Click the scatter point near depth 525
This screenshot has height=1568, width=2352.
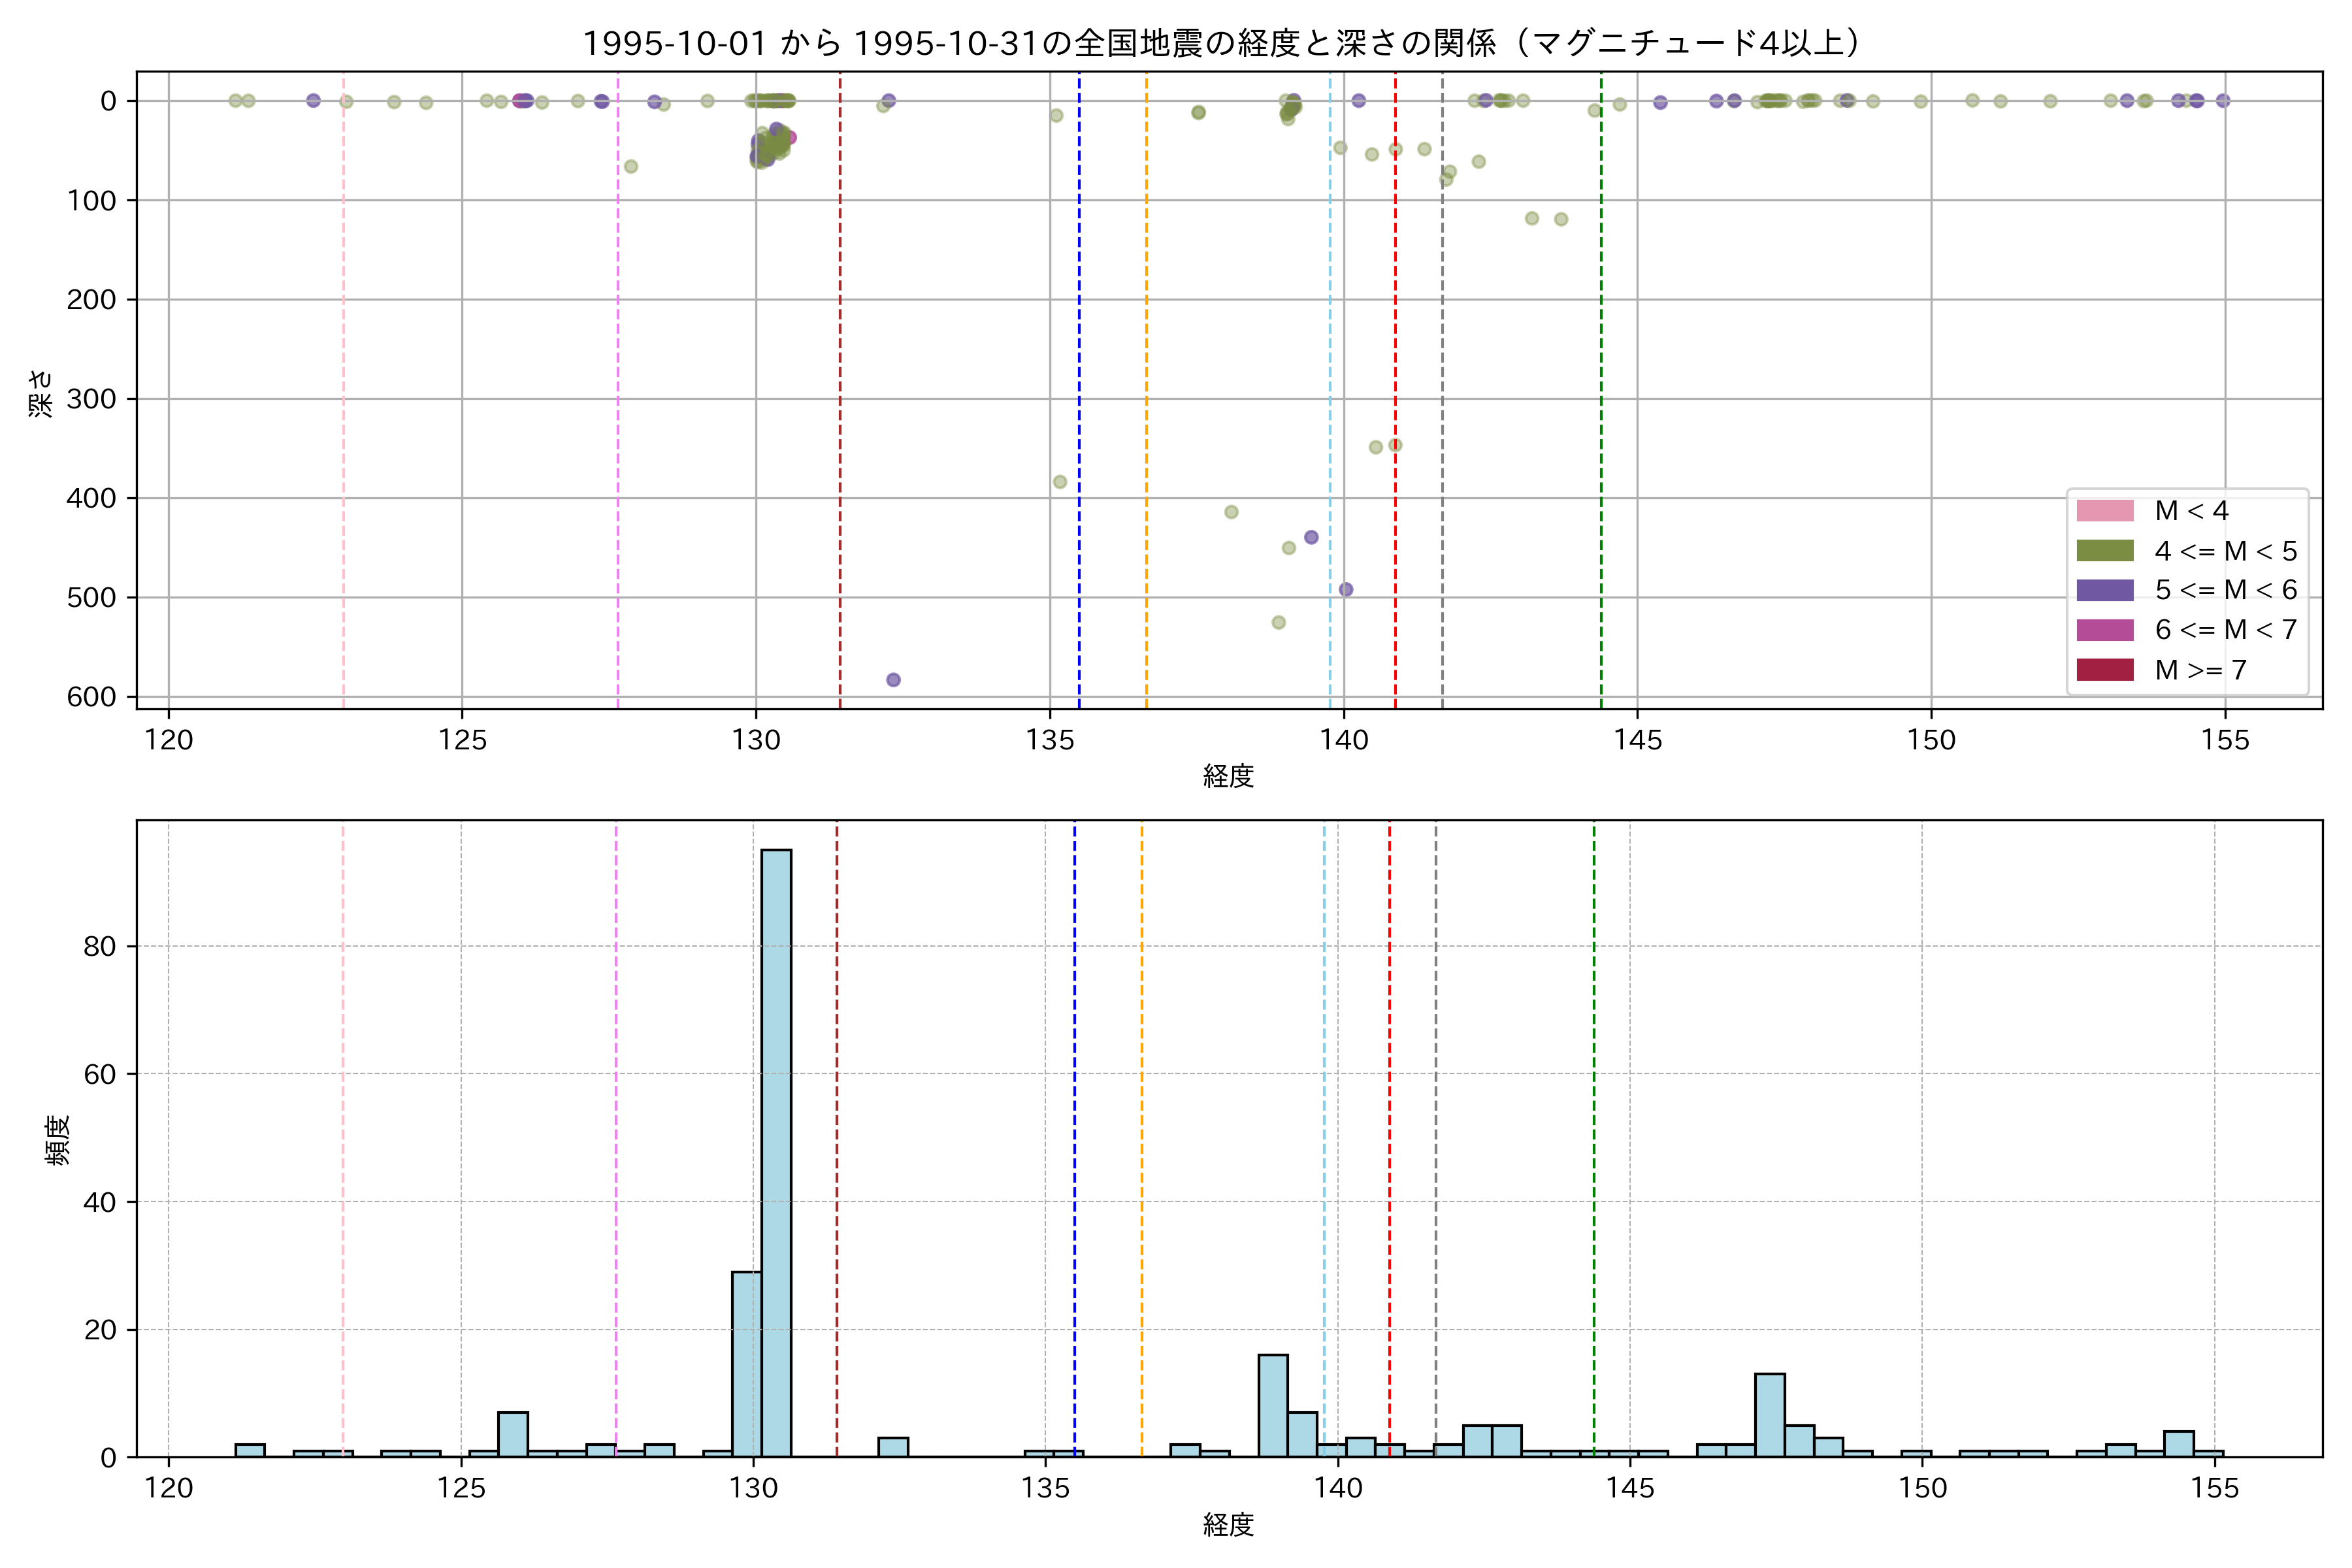pos(1278,623)
